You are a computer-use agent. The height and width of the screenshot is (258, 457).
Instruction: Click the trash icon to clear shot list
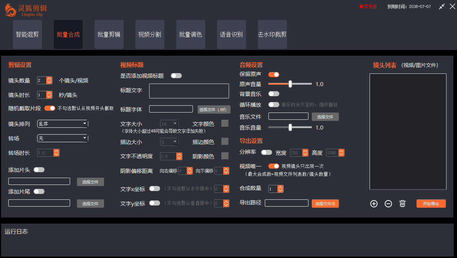pyautogui.click(x=402, y=204)
